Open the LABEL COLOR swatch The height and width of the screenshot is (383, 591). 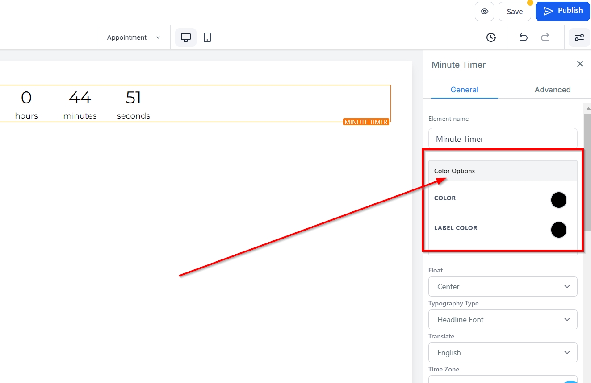click(558, 230)
